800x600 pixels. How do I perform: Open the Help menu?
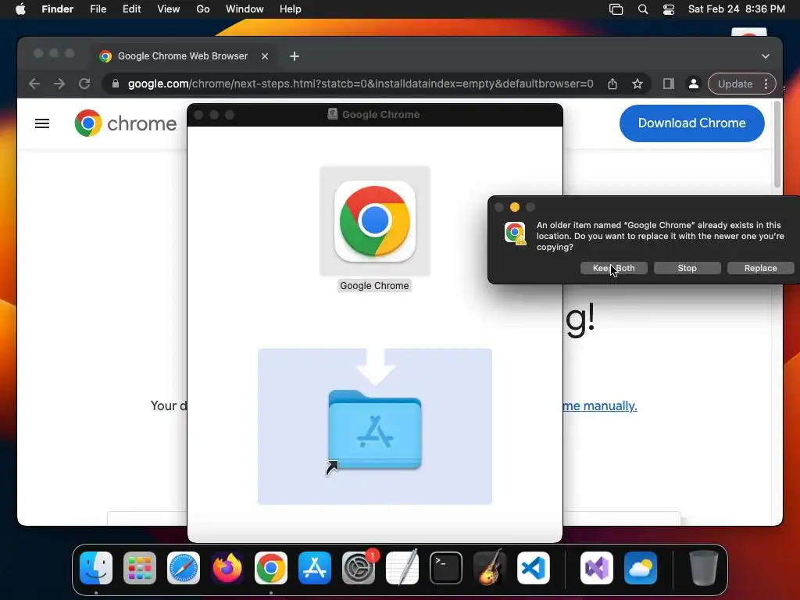[x=291, y=9]
